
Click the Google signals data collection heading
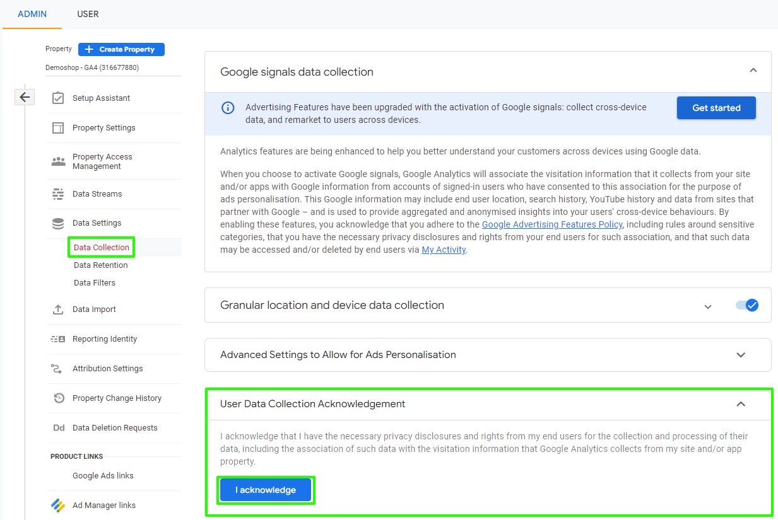coord(297,72)
